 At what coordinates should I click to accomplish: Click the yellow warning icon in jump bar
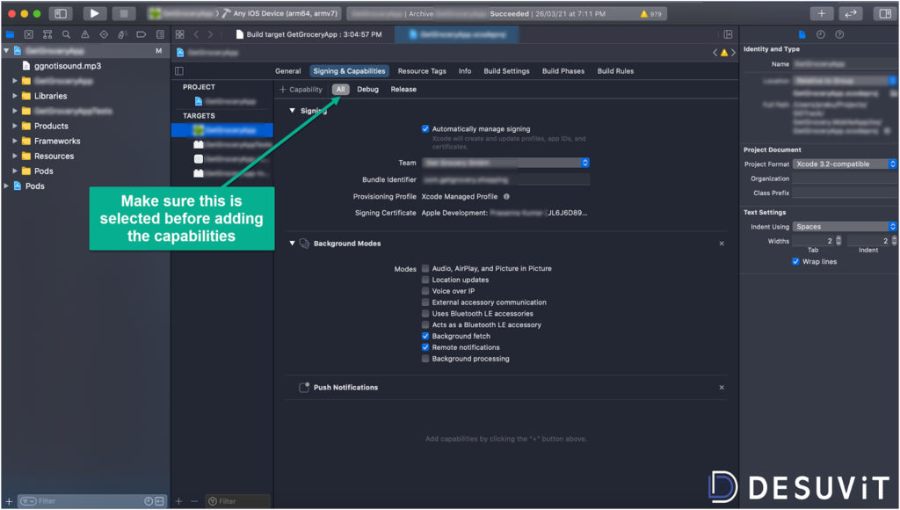tap(724, 53)
